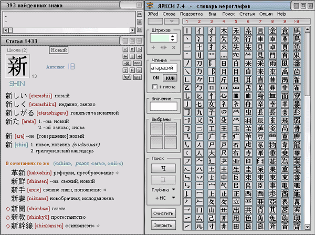
Task: Switch to the >9 stroke radicals tab
Action: coord(297,22)
